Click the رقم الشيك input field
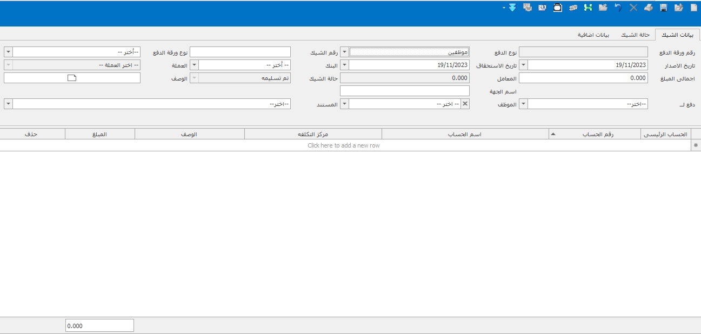The image size is (701, 334). [x=240, y=52]
